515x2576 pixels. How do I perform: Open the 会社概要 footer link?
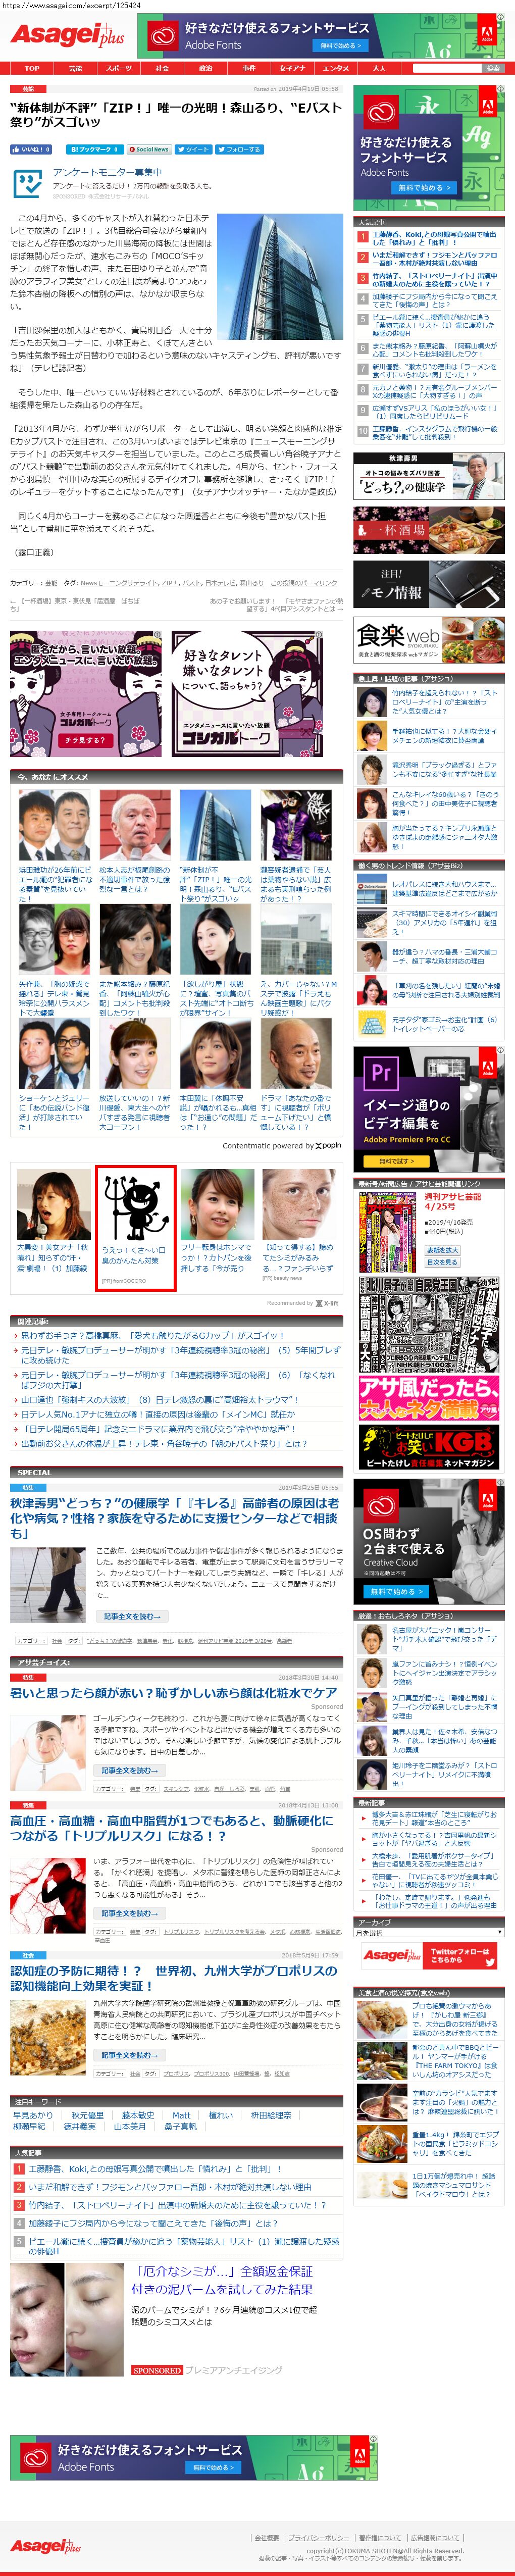[x=267, y=2537]
